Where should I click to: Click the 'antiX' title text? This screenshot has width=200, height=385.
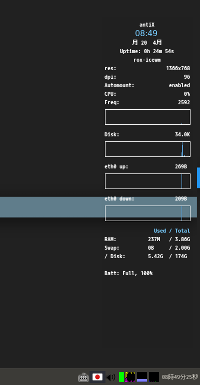click(147, 25)
